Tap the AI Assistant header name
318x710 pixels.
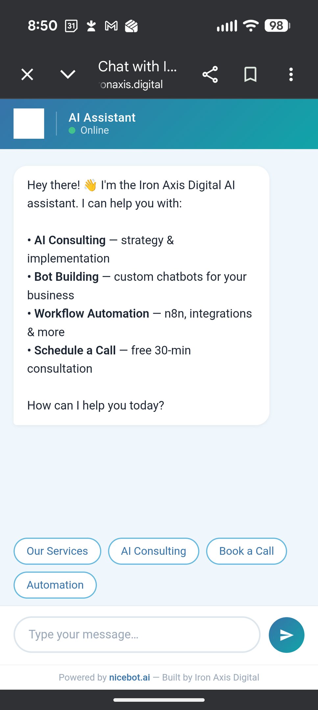pyautogui.click(x=102, y=117)
